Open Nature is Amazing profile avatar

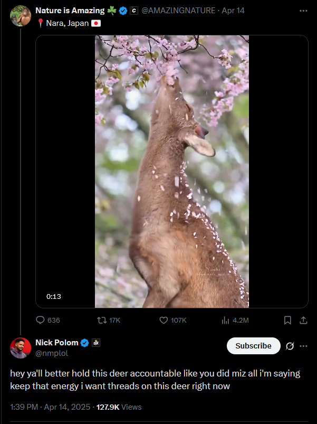(20, 15)
